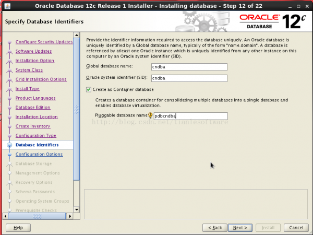Click the steps list horizontal scrollbar thumb
This screenshot has height=235, width=313.
coord(37,216)
